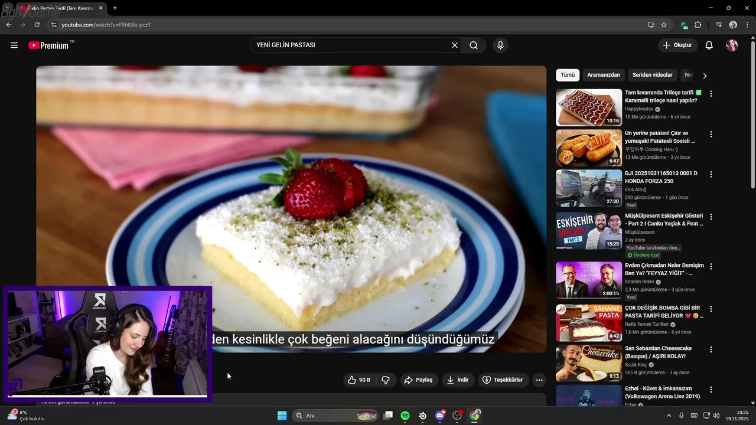
Task: Open a new browser tab
Action: pos(115,8)
